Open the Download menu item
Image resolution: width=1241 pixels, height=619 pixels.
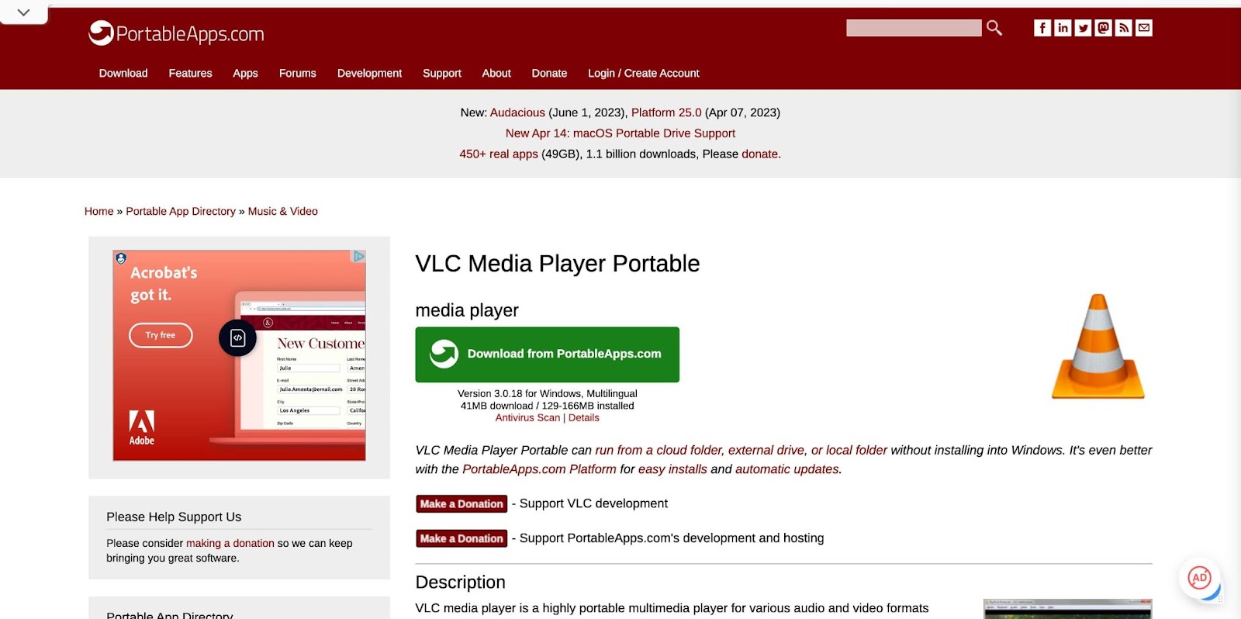coord(123,73)
